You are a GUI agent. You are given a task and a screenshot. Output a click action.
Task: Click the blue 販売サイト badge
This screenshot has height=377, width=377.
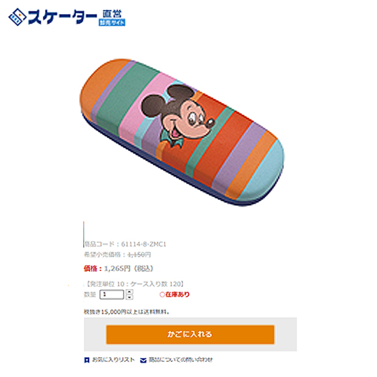[x=112, y=22]
